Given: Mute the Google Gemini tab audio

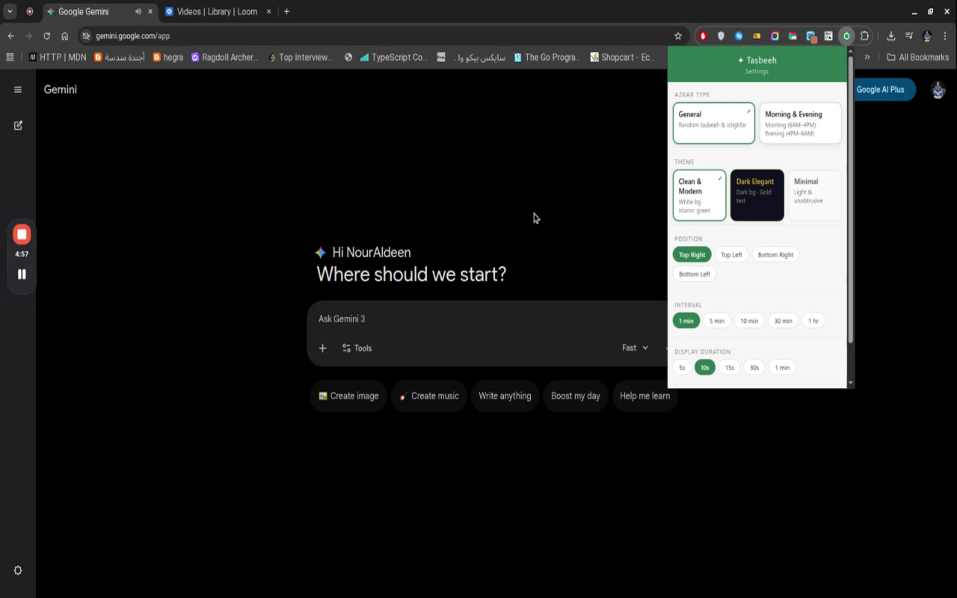Looking at the screenshot, I should tap(138, 11).
